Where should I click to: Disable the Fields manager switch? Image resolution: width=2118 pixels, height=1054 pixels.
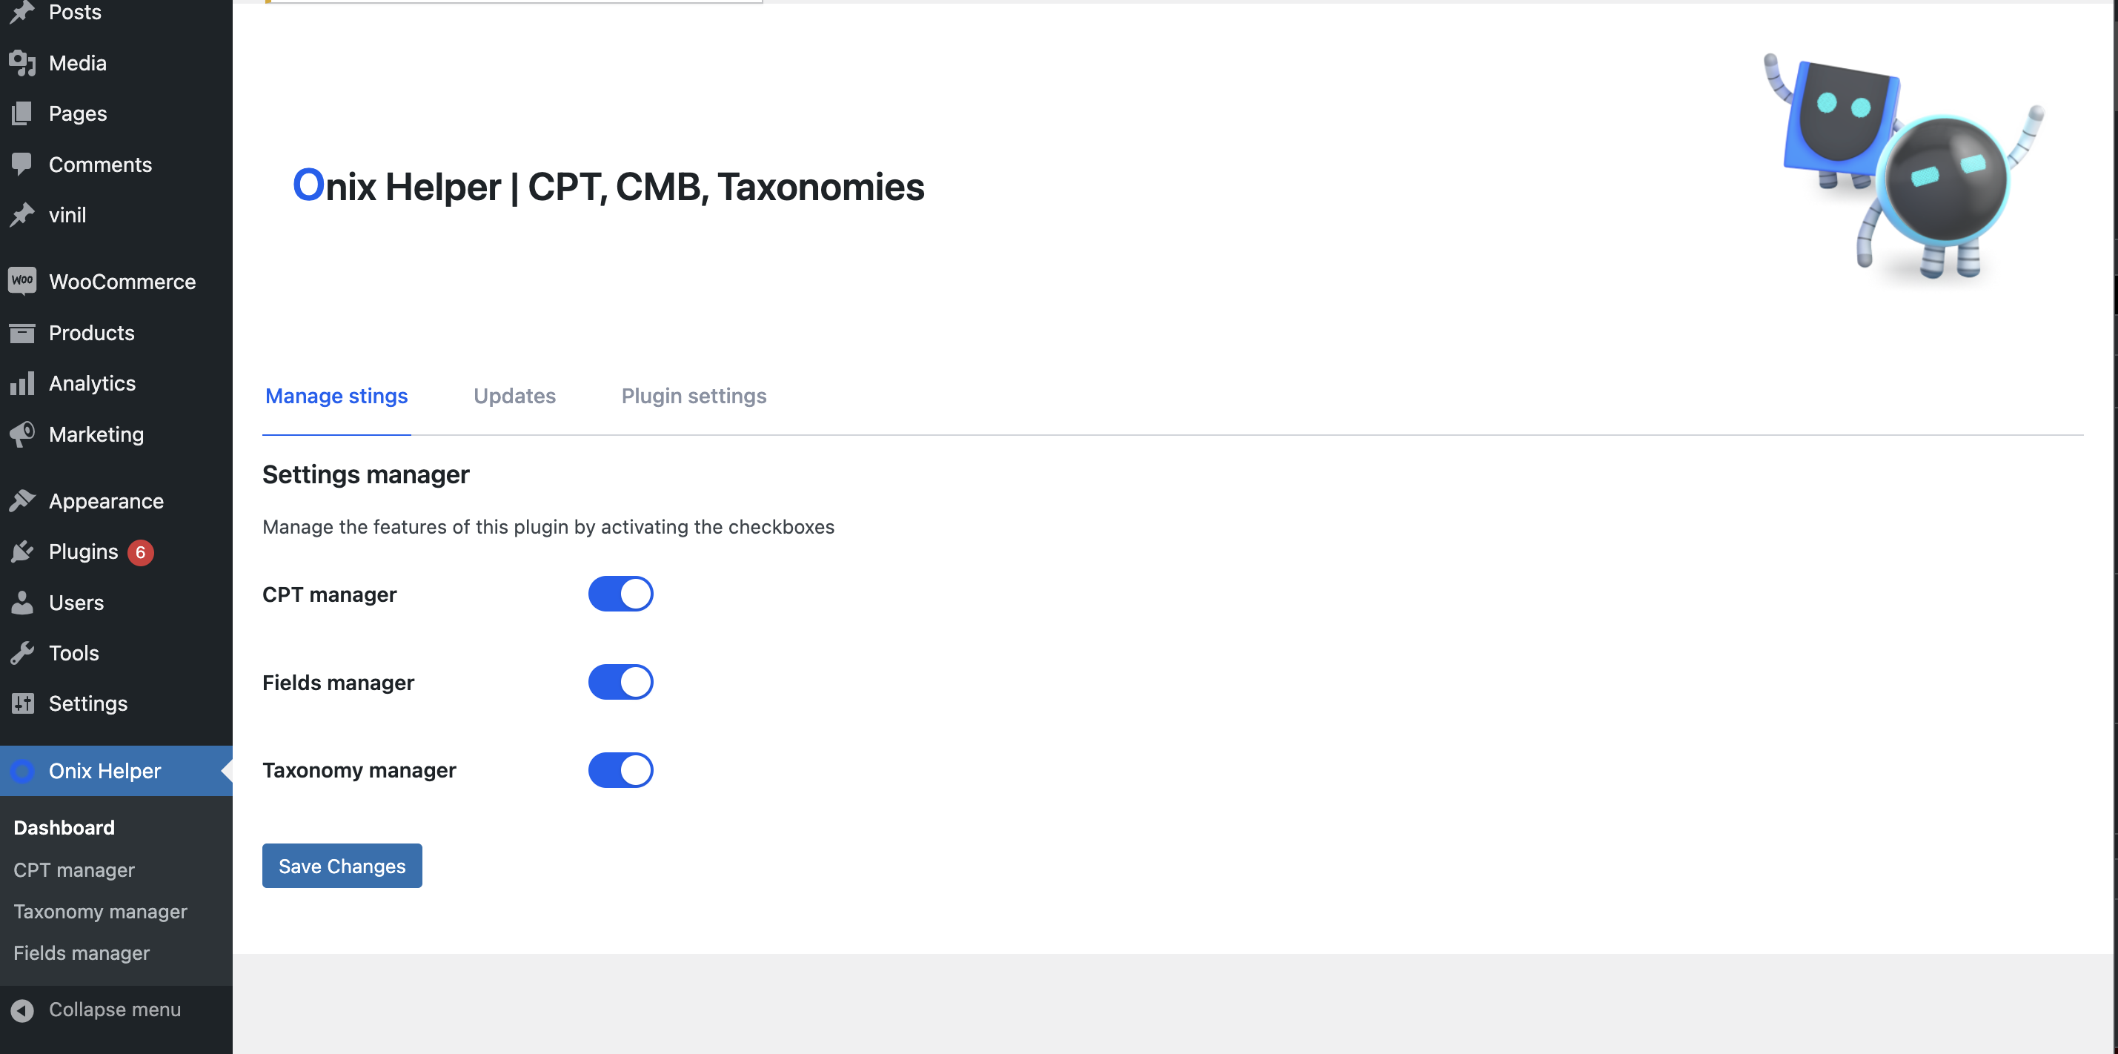point(621,683)
